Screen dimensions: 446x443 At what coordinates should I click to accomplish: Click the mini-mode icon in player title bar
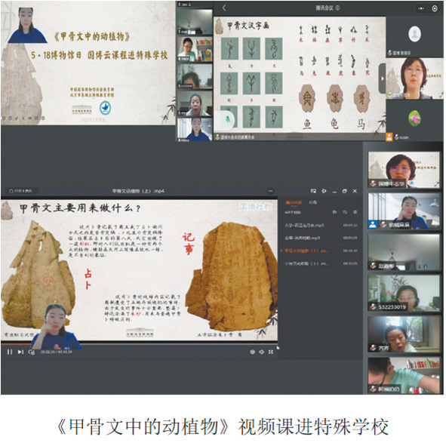pos(313,191)
